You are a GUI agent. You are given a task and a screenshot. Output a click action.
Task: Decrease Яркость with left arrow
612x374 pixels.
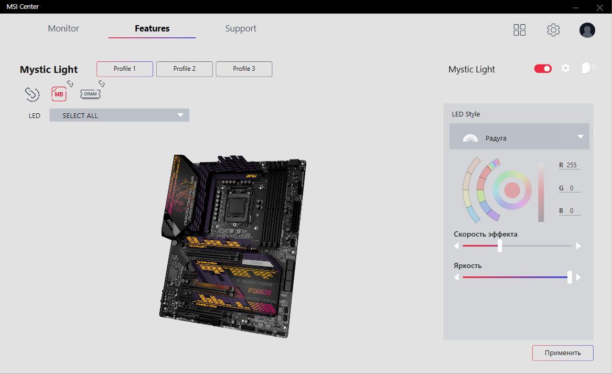[x=456, y=277]
